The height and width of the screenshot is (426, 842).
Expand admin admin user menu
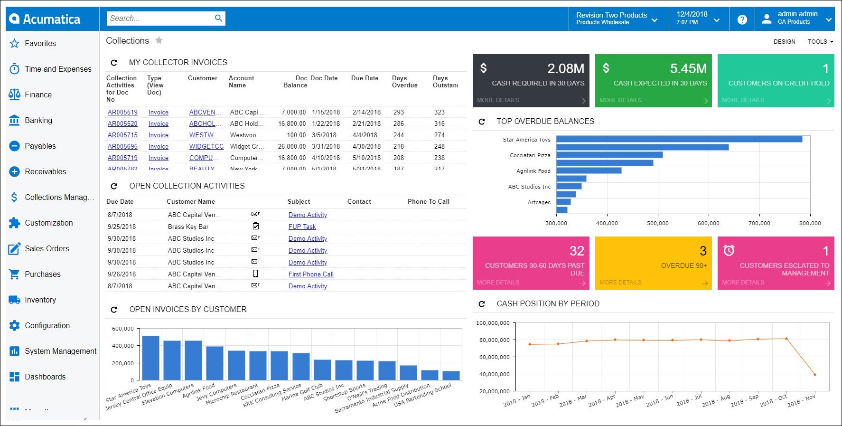click(x=829, y=19)
